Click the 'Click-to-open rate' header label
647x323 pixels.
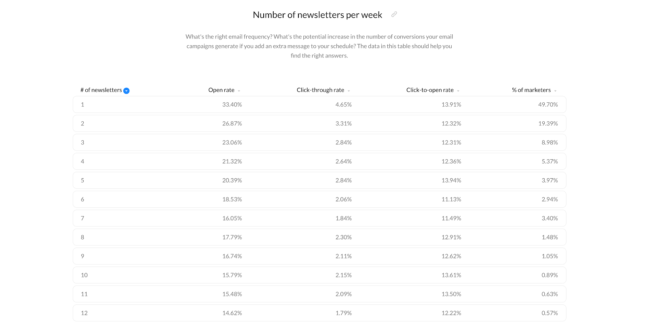(430, 90)
